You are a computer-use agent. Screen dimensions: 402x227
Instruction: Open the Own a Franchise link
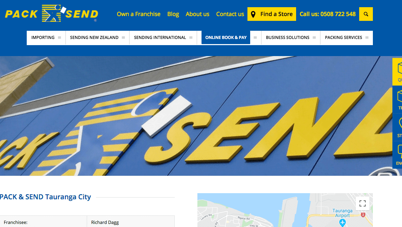[139, 14]
